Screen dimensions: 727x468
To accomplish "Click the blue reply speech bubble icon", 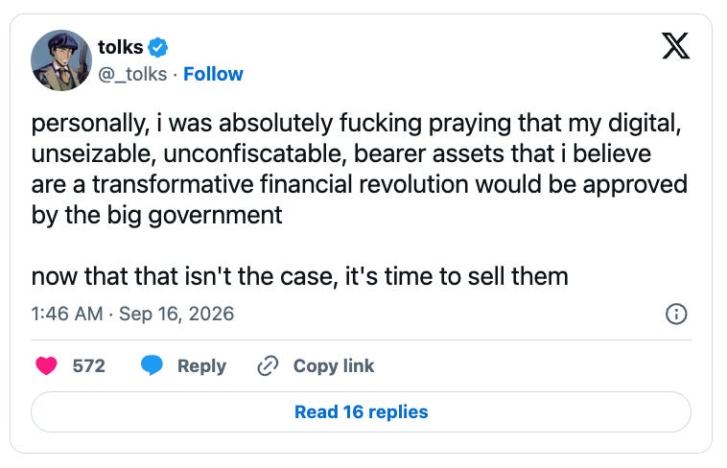I will [x=152, y=365].
